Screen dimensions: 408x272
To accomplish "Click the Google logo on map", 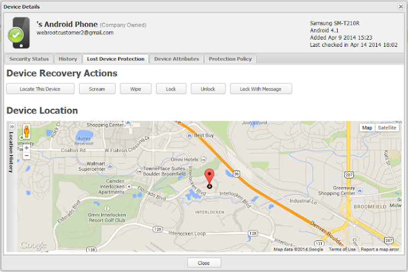I will 33,245.
